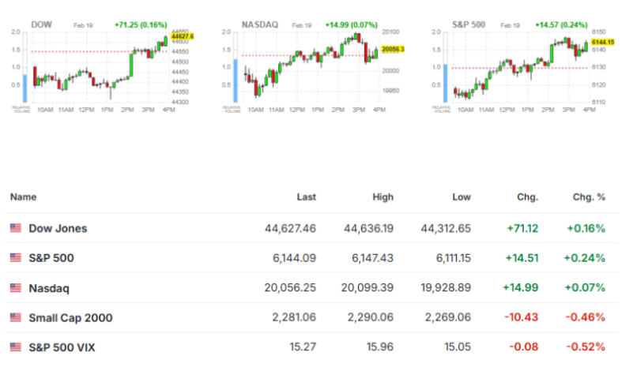Click S&P 500 chart change +14.57 (0.24%)
This screenshot has width=637, height=367.
coord(561,25)
